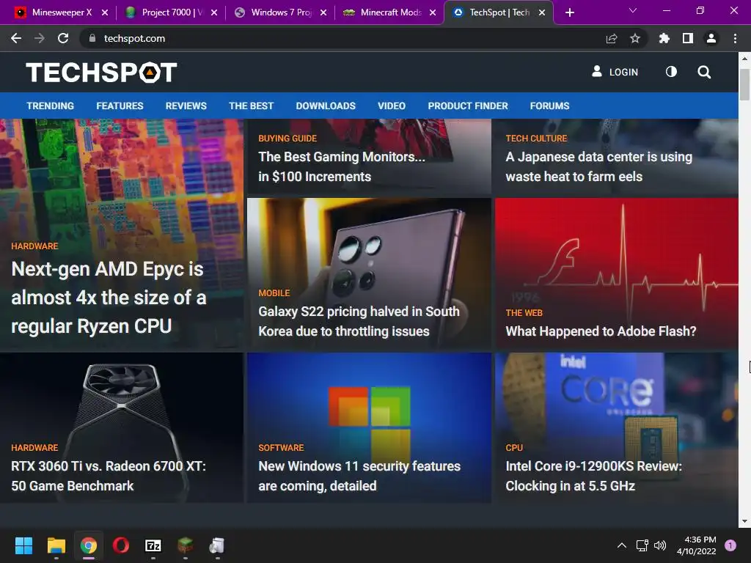This screenshot has width=751, height=563.
Task: Click the browser forward arrow
Action: [40, 38]
